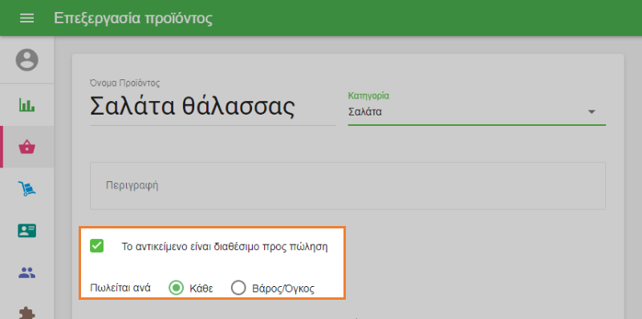The image size is (642, 319).
Task: Select the Βάρος/Όγκος radio option
Action: (x=238, y=289)
